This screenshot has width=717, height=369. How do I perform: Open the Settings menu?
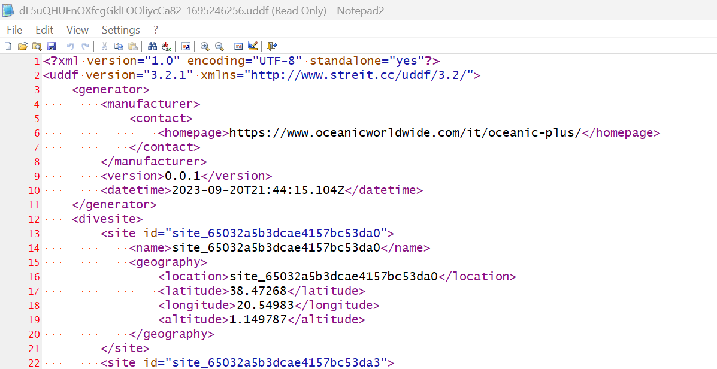pyautogui.click(x=120, y=30)
